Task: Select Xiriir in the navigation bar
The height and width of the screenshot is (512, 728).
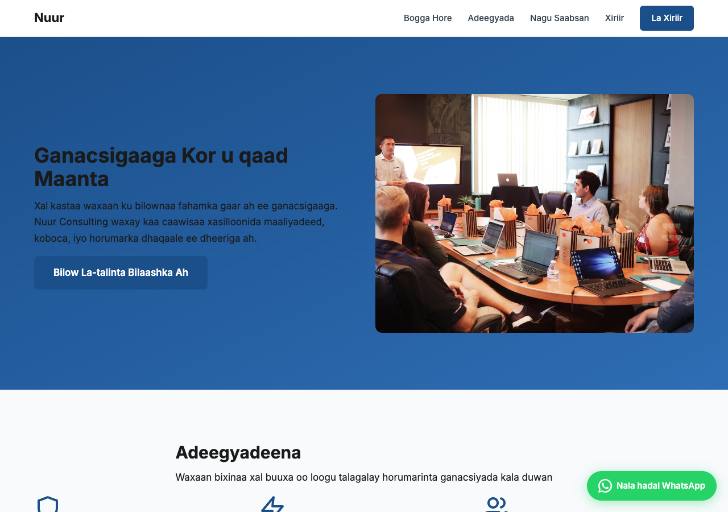Action: pos(614,18)
